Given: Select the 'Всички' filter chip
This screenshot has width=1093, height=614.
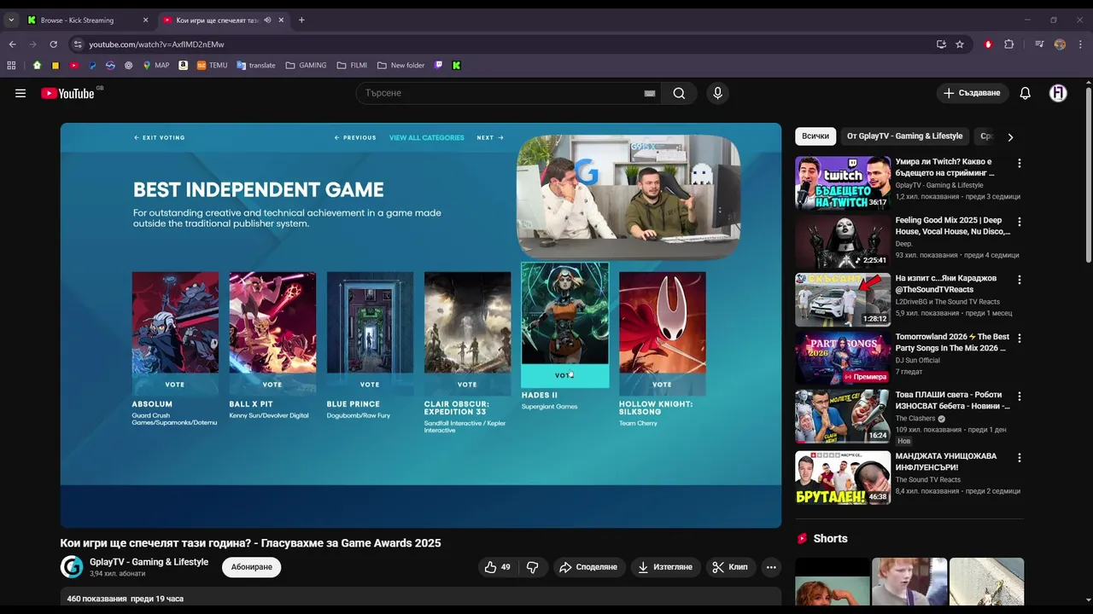Looking at the screenshot, I should coord(815,136).
